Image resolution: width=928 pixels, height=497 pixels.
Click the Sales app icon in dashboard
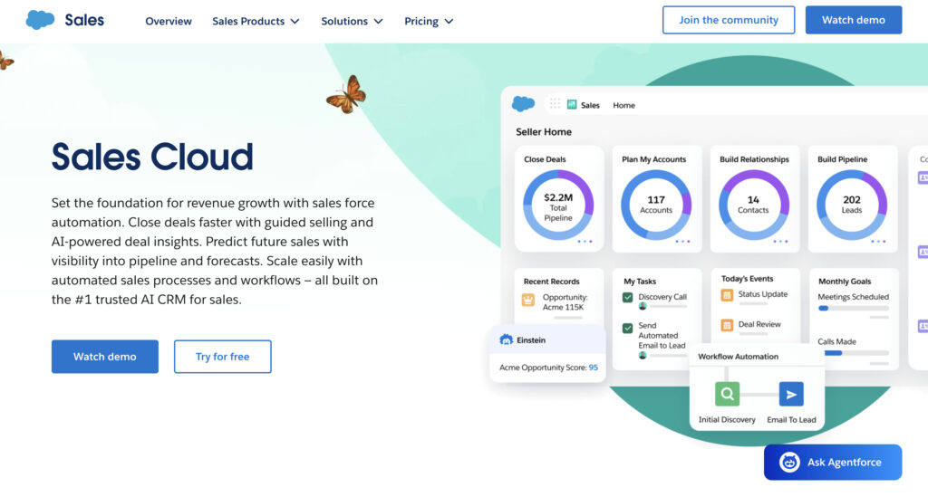point(572,105)
